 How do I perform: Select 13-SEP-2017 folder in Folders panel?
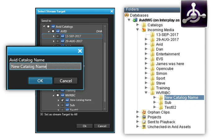[167, 35]
